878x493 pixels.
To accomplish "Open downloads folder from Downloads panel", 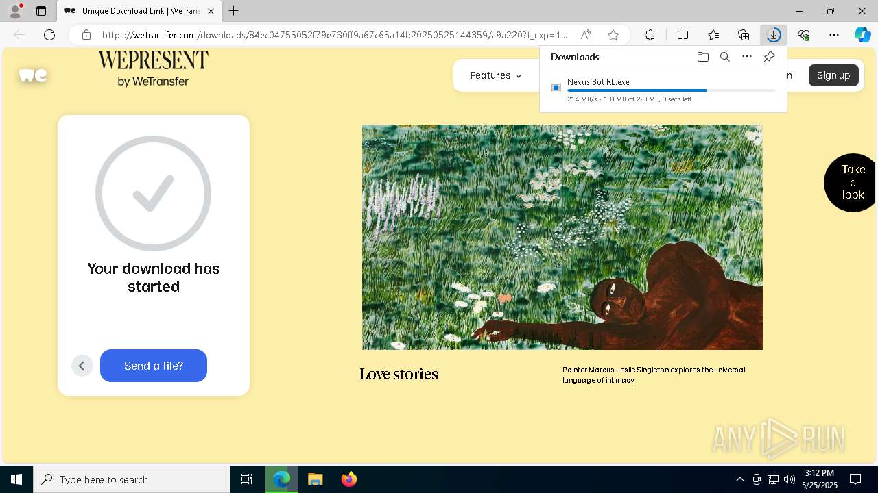I will 702,57.
